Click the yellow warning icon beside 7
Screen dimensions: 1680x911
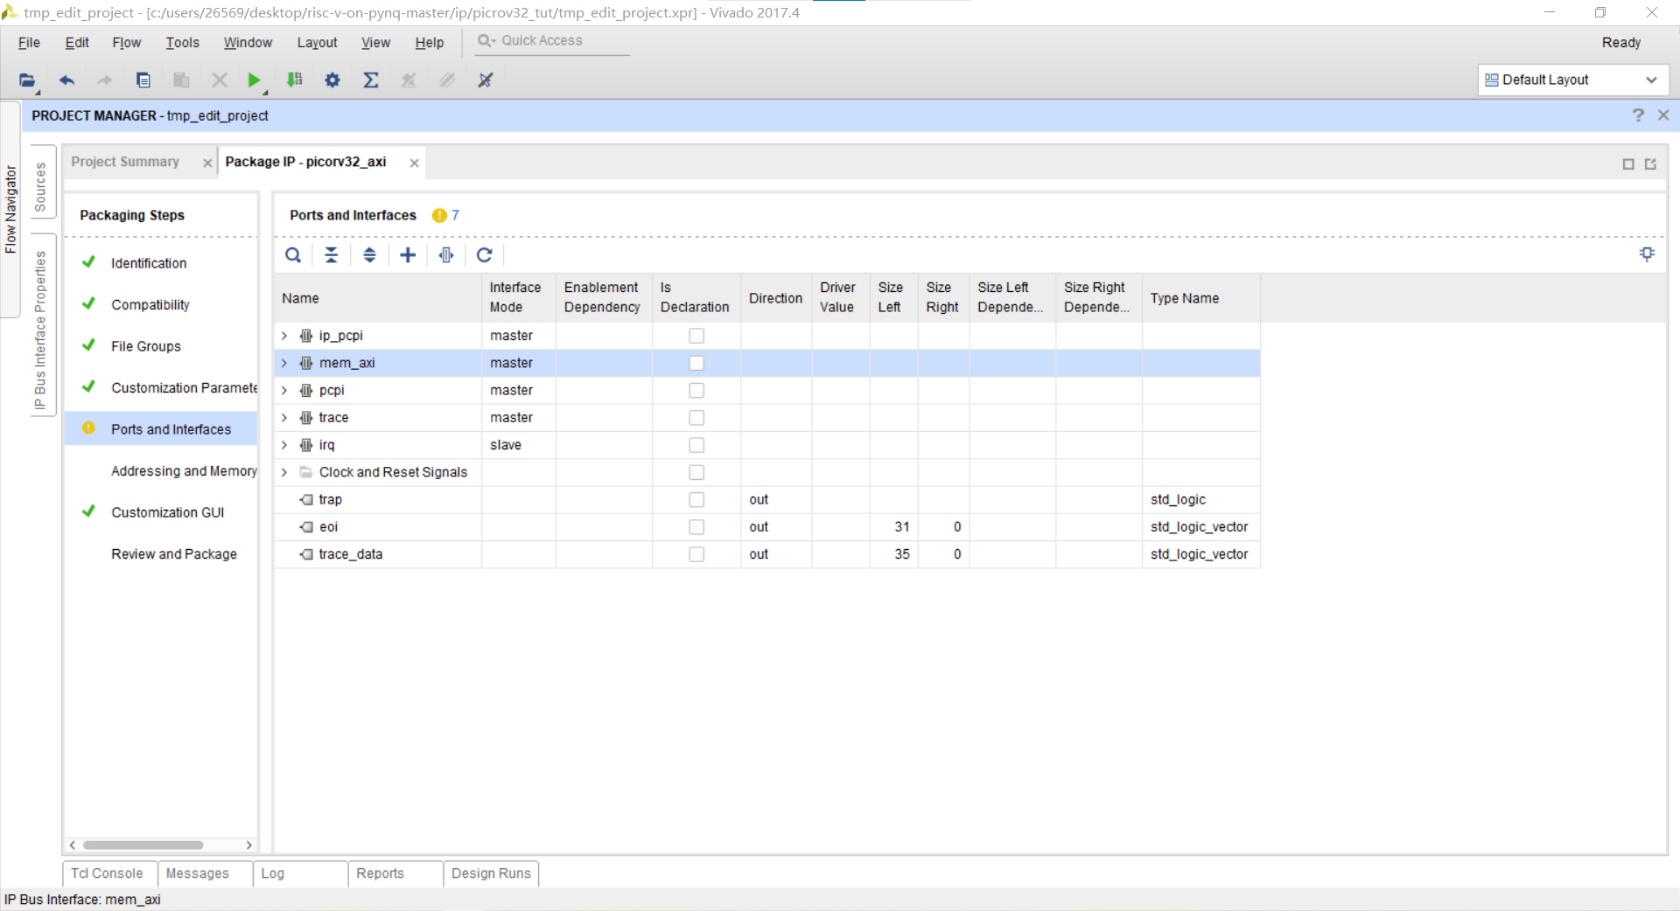point(439,216)
